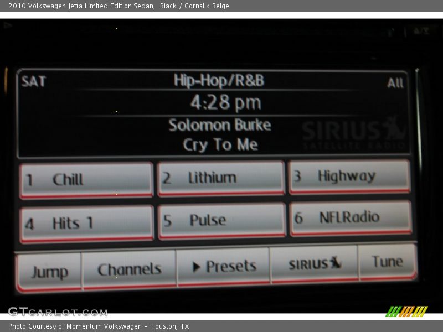The image size is (443, 332).
Task: Tap the Jump button
Action: click(49, 271)
